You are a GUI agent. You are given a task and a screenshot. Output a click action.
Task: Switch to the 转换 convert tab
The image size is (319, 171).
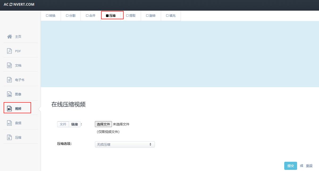51,16
